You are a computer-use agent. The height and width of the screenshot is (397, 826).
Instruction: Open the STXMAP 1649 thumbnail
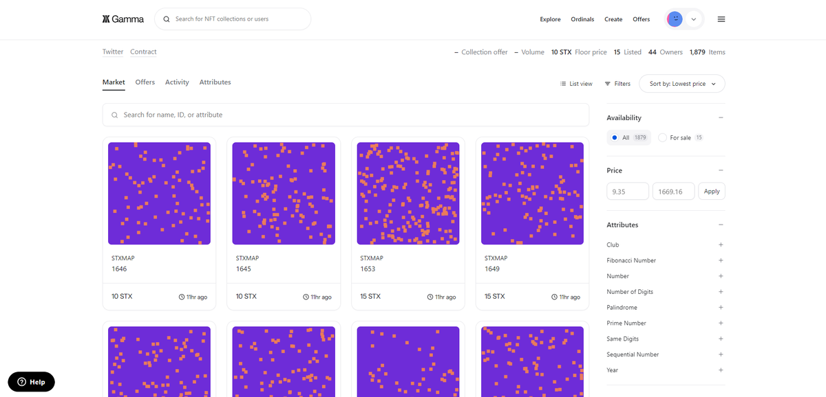click(533, 193)
